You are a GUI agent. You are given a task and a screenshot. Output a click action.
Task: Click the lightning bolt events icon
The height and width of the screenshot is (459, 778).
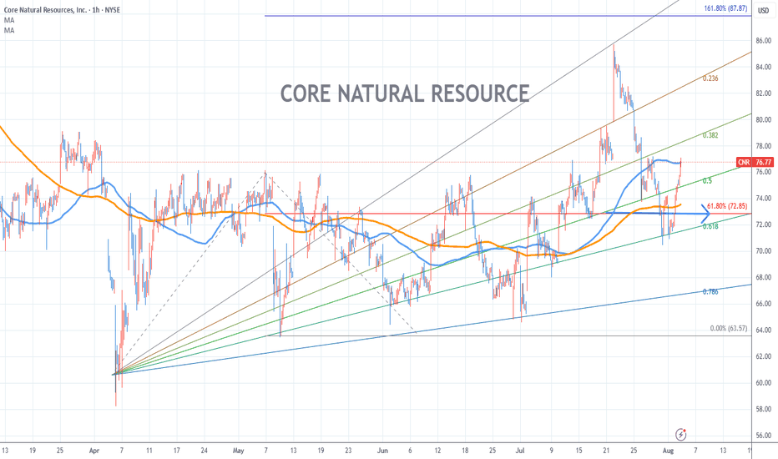coord(681,435)
